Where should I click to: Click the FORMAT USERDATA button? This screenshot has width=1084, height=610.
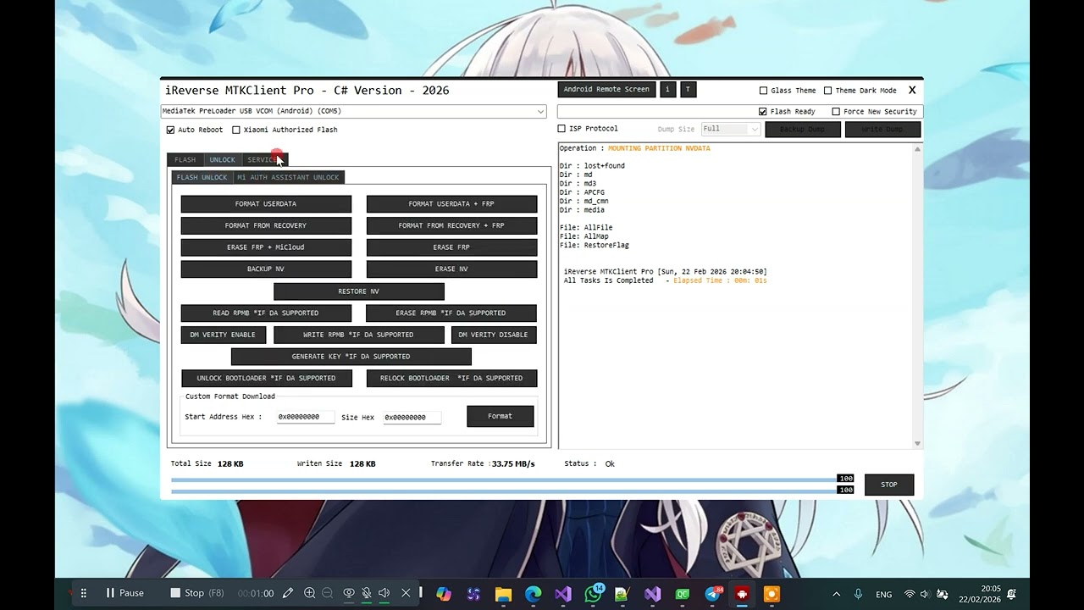click(x=266, y=204)
